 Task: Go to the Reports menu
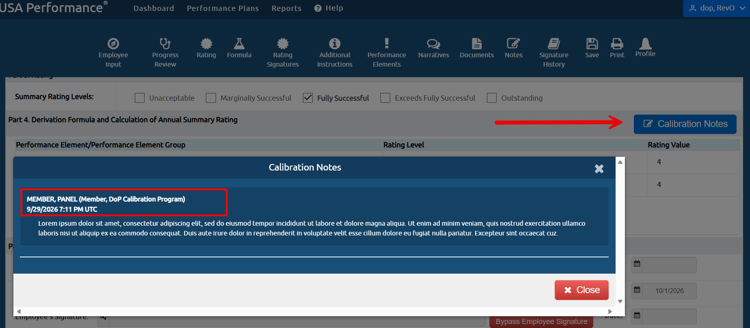pyautogui.click(x=286, y=8)
